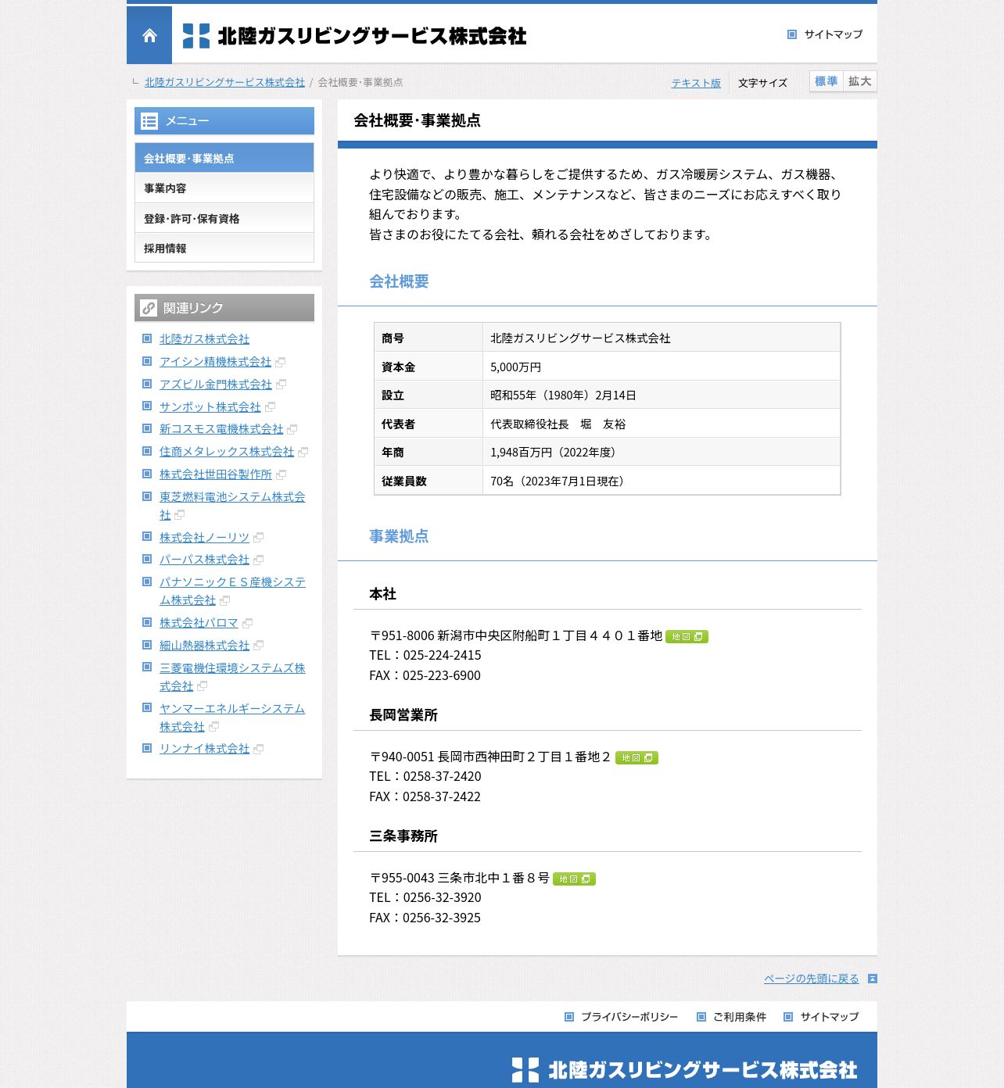The height and width of the screenshot is (1088, 1004).
Task: Click the TEL：025-224-2415 text
Action: pos(425,655)
